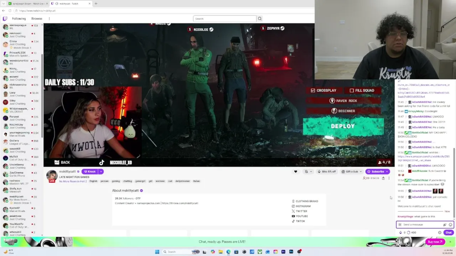Viewport: 456px width, 256px height.
Task: Open the emote picker smiley icon
Action: [x=450, y=225]
